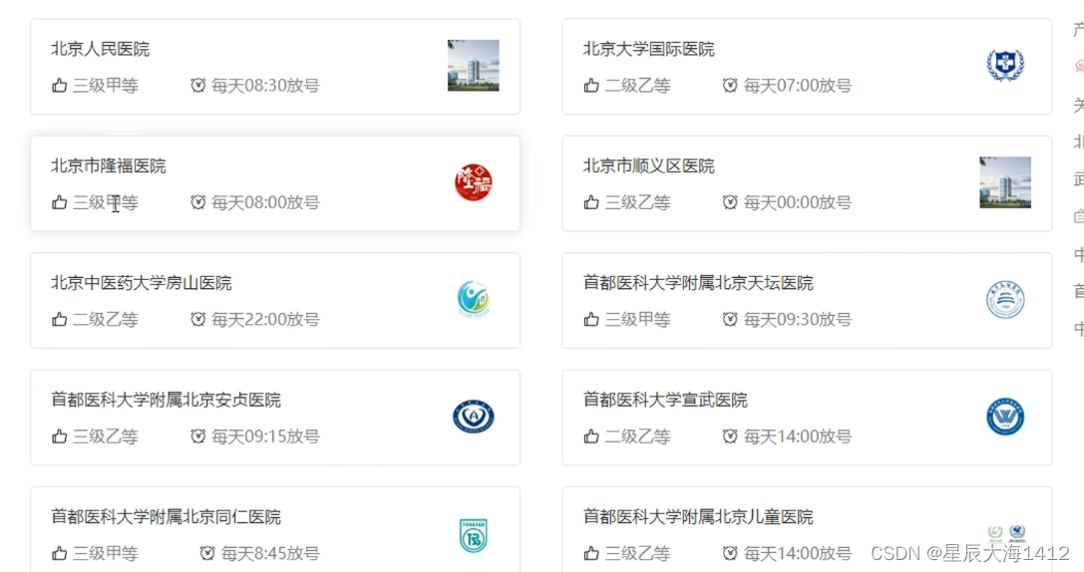Open the 首都医科大学附属北京安贞医院 name
Screen dimensions: 1084x572
(x=166, y=400)
